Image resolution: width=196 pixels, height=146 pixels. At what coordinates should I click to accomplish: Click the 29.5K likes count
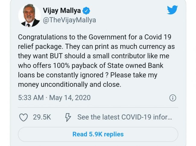click(x=42, y=117)
